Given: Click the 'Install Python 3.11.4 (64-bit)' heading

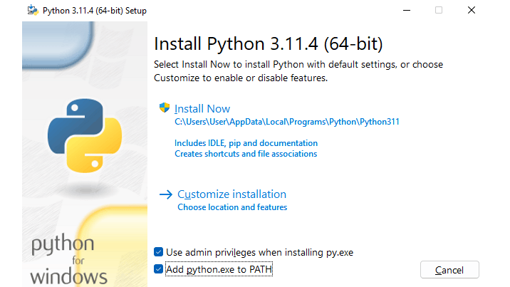Looking at the screenshot, I should pyautogui.click(x=269, y=44).
